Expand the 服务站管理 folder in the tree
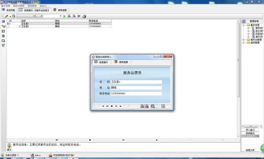The image size is (264, 159). pyautogui.click(x=243, y=40)
